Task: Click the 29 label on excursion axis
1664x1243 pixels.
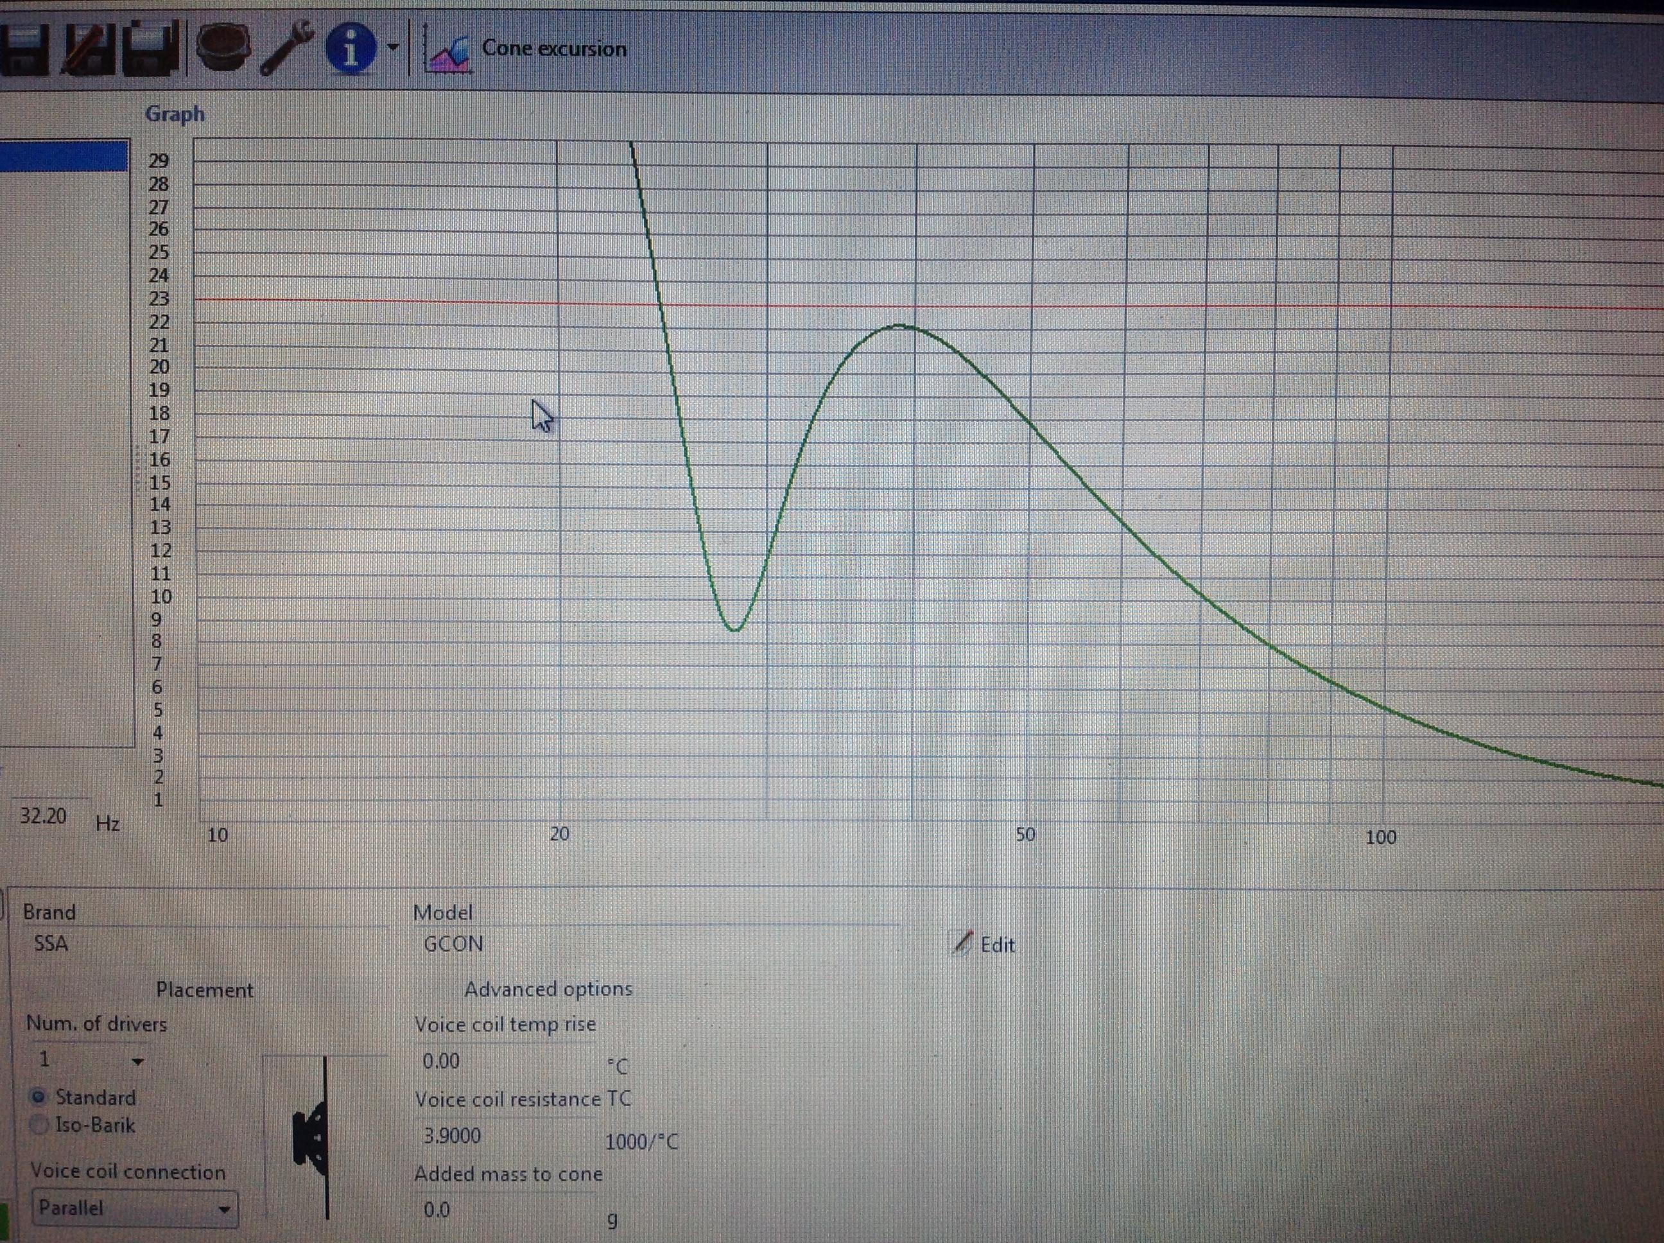Action: coord(159,161)
